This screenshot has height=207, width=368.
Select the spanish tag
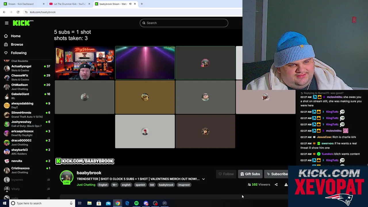pos(140,185)
